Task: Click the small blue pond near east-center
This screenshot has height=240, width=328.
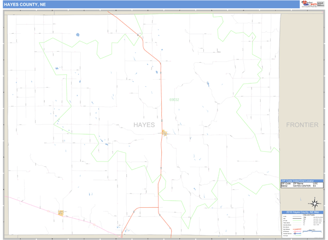Action: [x=208, y=84]
